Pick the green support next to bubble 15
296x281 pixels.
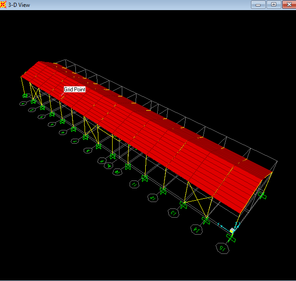click(231, 239)
